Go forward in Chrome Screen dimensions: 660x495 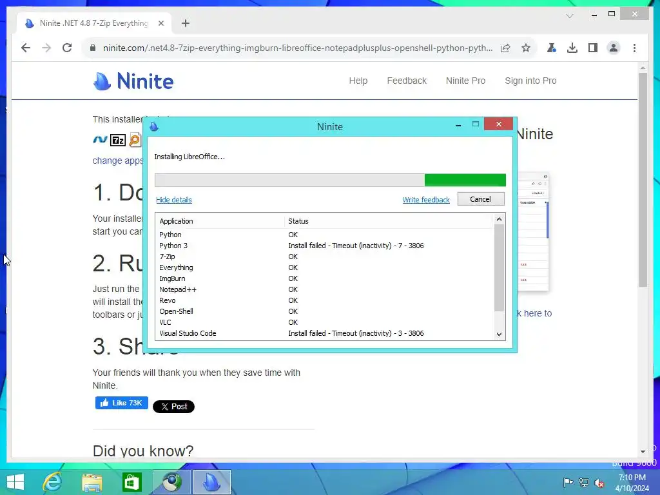pos(46,48)
